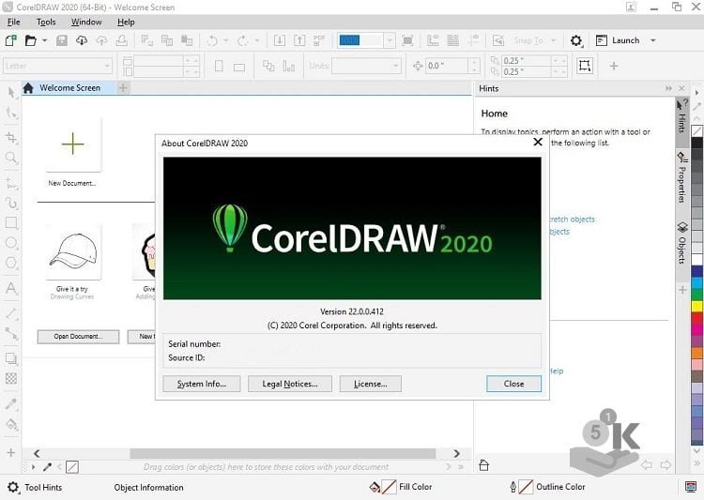Click scroll right arrow on horizontal scrollbar
Viewport: 704px width, 500px height.
456,453
